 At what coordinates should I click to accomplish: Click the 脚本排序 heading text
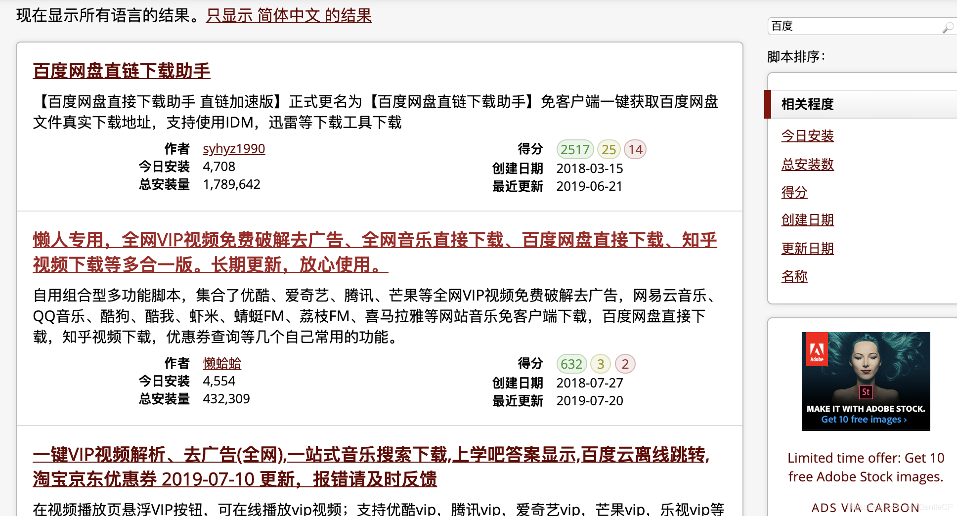coord(796,57)
